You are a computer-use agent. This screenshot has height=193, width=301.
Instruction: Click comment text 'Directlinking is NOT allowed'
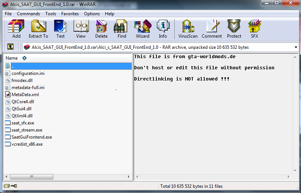(176, 79)
